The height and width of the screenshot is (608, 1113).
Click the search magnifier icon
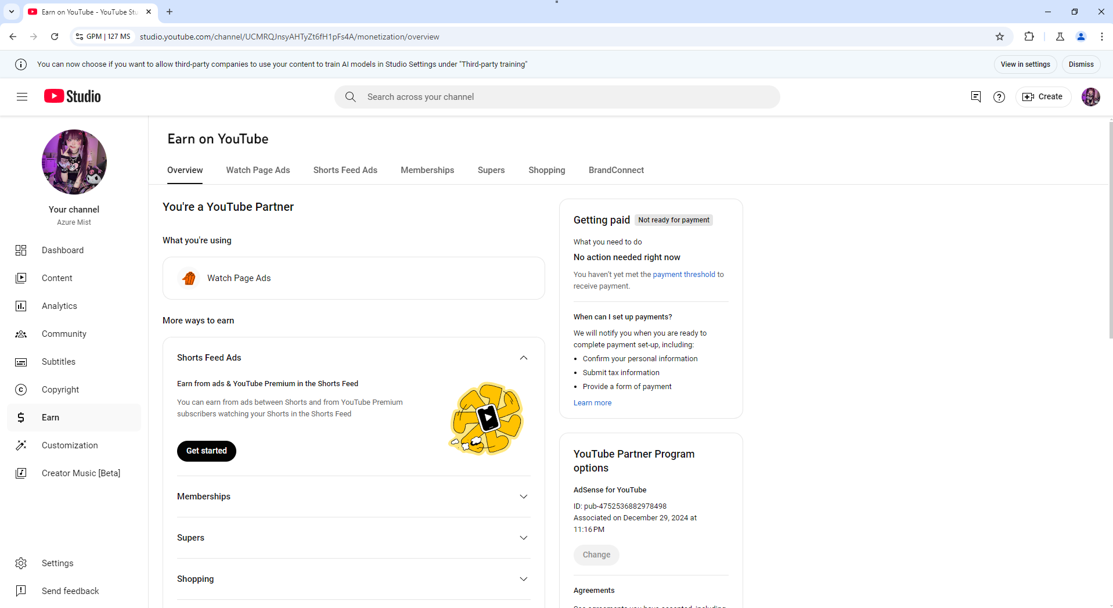351,97
